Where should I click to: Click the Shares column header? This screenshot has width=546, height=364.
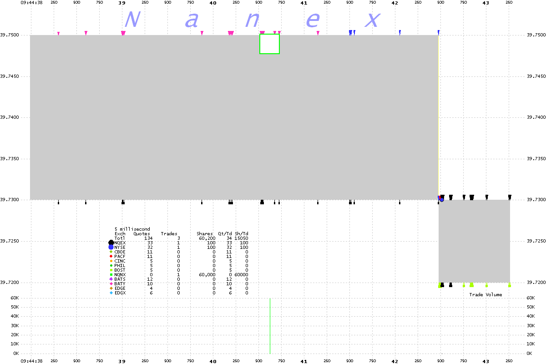tap(204, 234)
